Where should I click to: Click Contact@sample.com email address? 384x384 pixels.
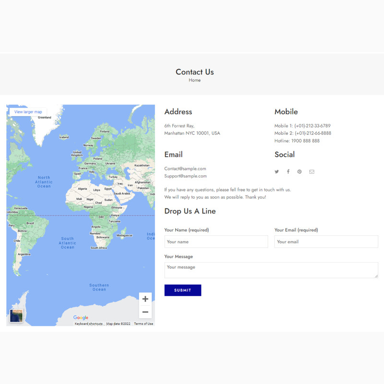pos(185,168)
